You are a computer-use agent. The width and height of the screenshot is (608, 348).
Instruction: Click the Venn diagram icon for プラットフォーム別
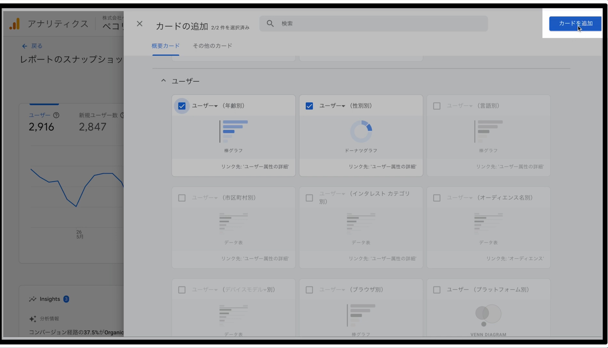[488, 315]
